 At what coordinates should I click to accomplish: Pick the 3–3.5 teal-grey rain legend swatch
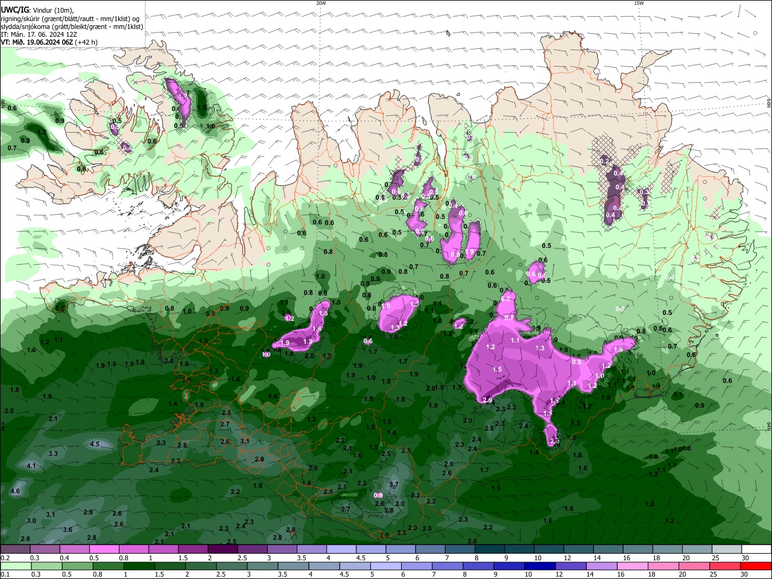[x=263, y=566]
